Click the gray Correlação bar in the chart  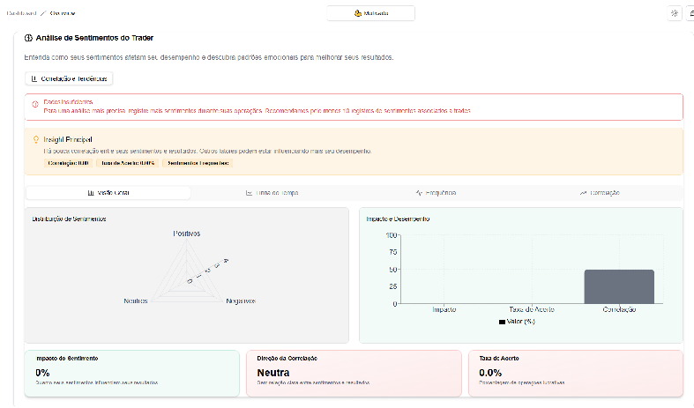coord(619,286)
